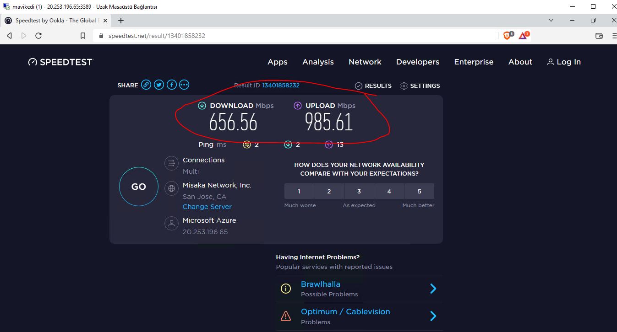
Task: Rate network availability as 5
Action: (419, 191)
